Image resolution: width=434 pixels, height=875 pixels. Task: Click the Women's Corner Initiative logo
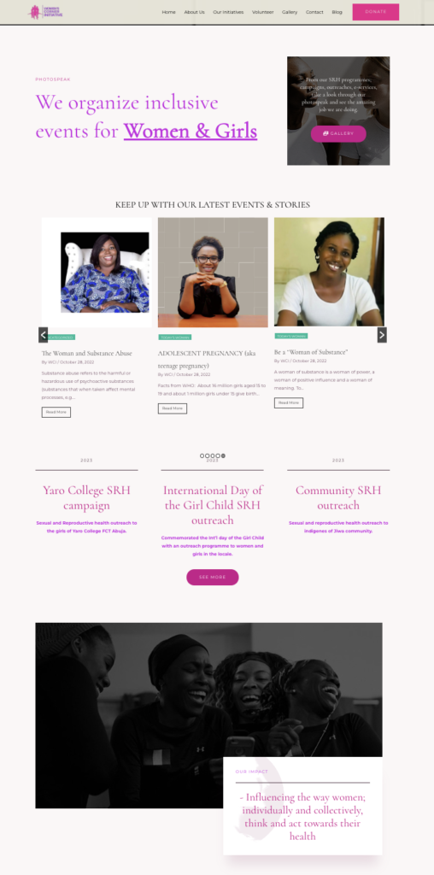tap(45, 12)
